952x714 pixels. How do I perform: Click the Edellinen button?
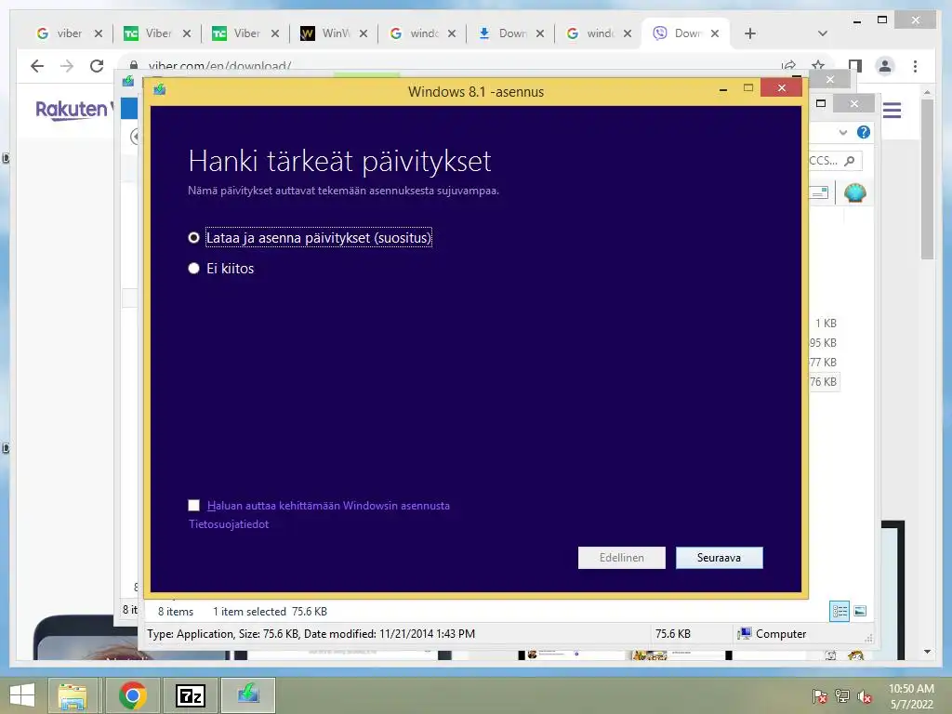pos(621,558)
